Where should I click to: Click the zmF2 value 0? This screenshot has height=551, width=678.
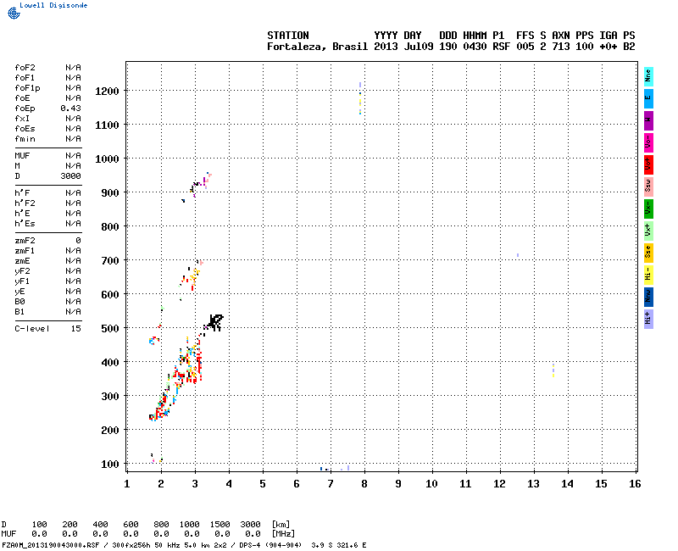click(78, 241)
